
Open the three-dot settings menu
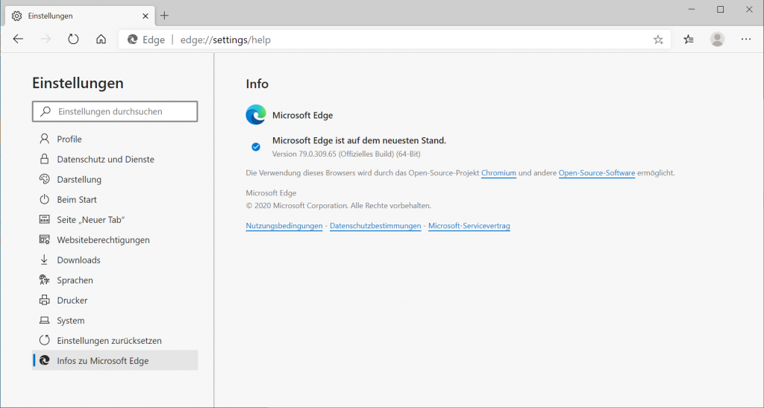[746, 40]
